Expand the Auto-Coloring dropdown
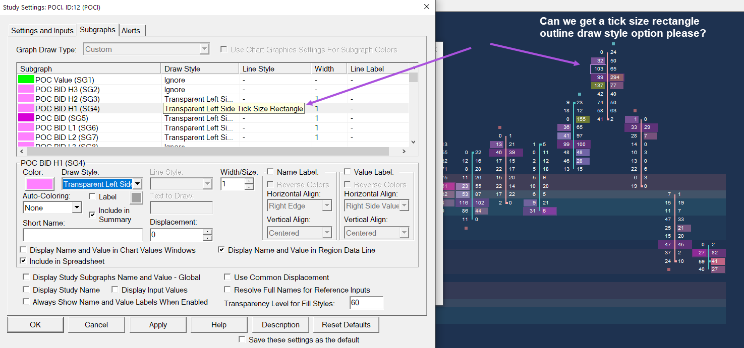The height and width of the screenshot is (348, 744). click(x=76, y=207)
